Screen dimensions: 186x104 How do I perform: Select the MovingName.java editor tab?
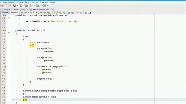point(41,10)
